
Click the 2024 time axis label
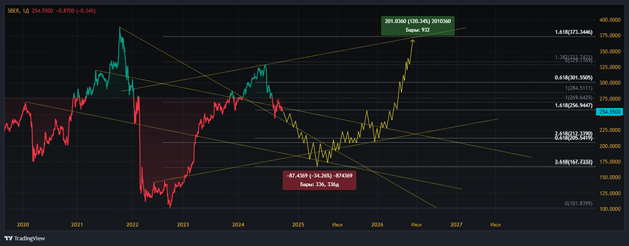click(x=238, y=225)
